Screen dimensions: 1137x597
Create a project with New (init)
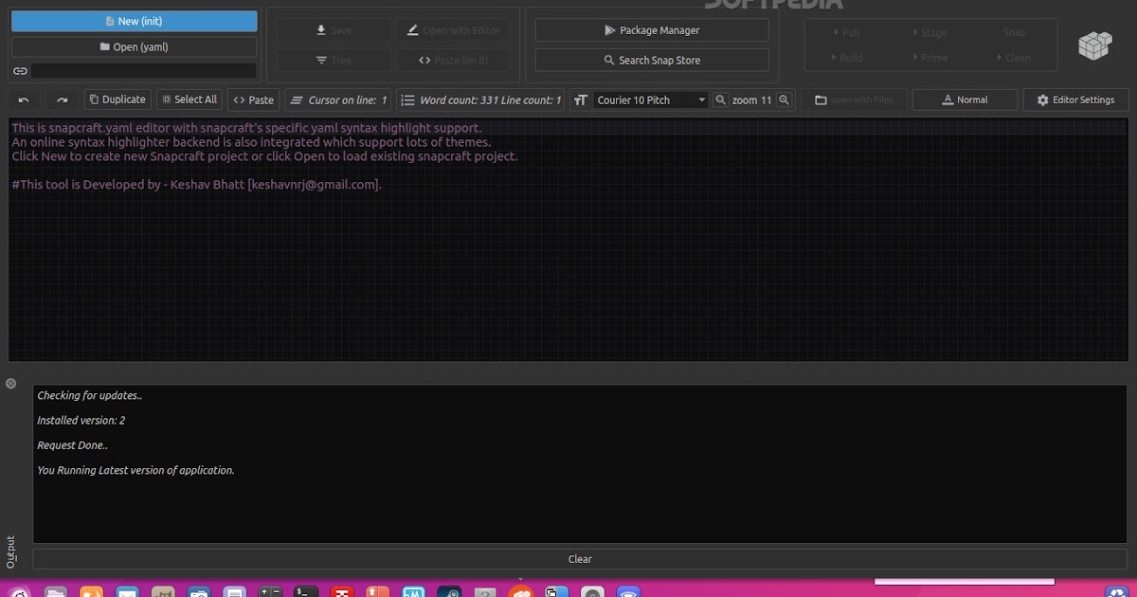(x=134, y=20)
